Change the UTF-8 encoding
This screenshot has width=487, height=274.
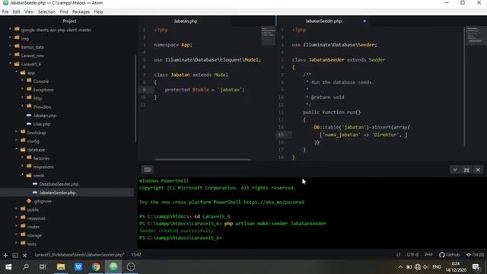pyautogui.click(x=412, y=255)
